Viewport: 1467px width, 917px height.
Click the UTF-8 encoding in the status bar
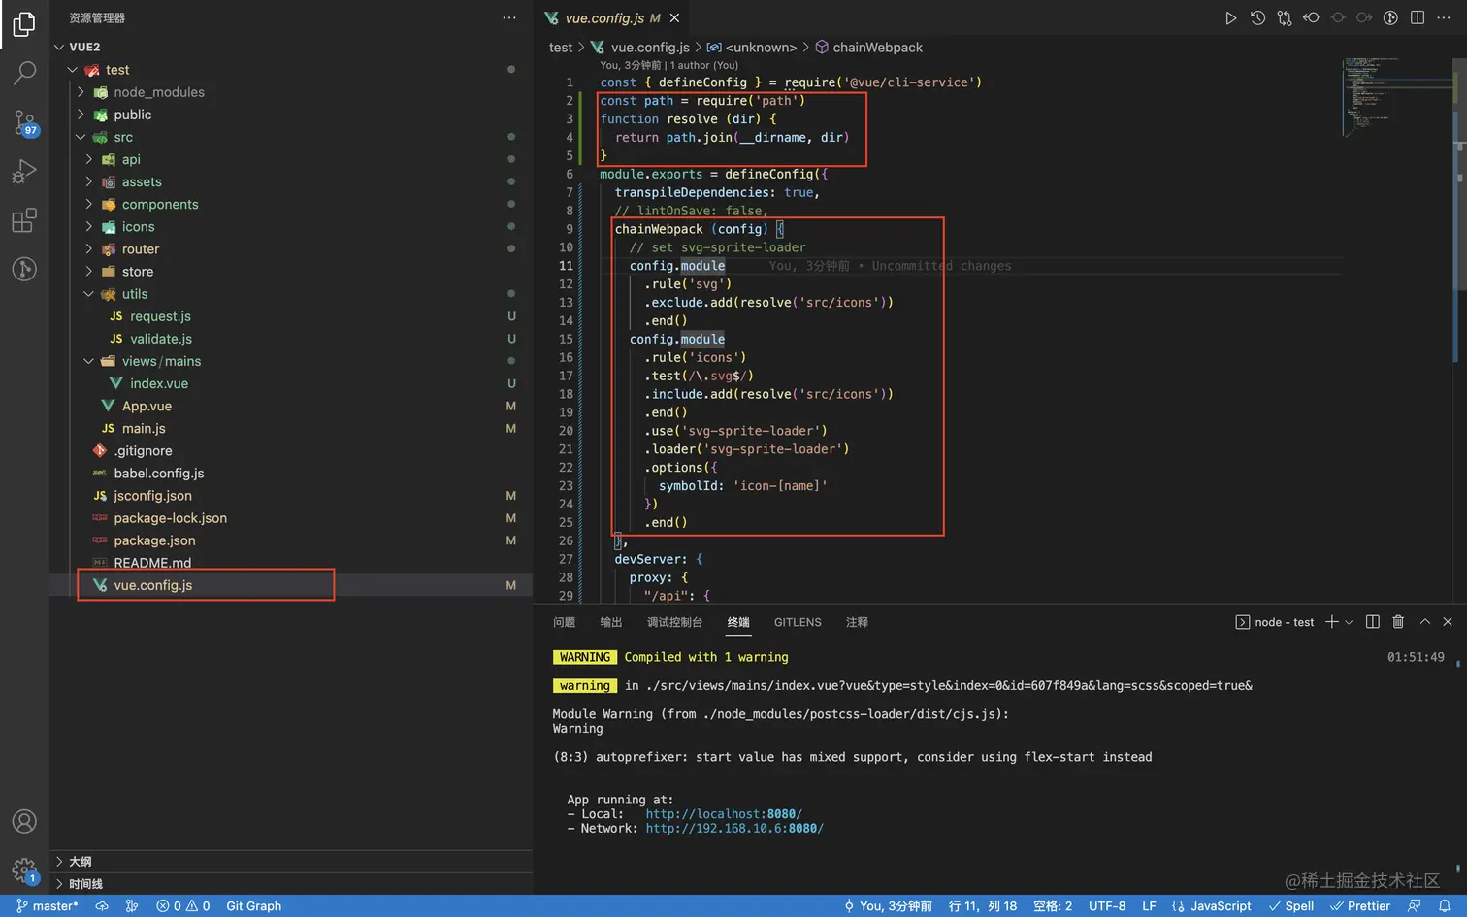point(1107,906)
